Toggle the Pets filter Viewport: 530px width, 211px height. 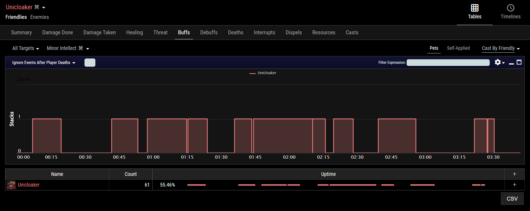434,48
